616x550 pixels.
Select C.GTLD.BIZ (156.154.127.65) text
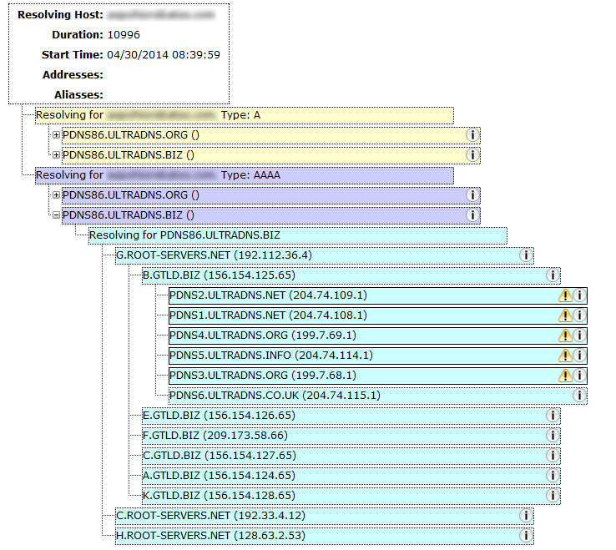220,456
